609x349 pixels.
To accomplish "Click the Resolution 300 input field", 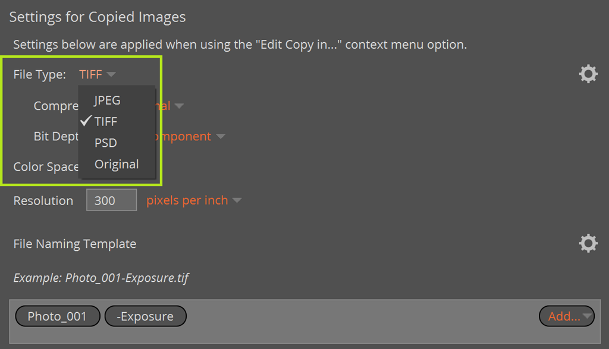I will tap(111, 200).
